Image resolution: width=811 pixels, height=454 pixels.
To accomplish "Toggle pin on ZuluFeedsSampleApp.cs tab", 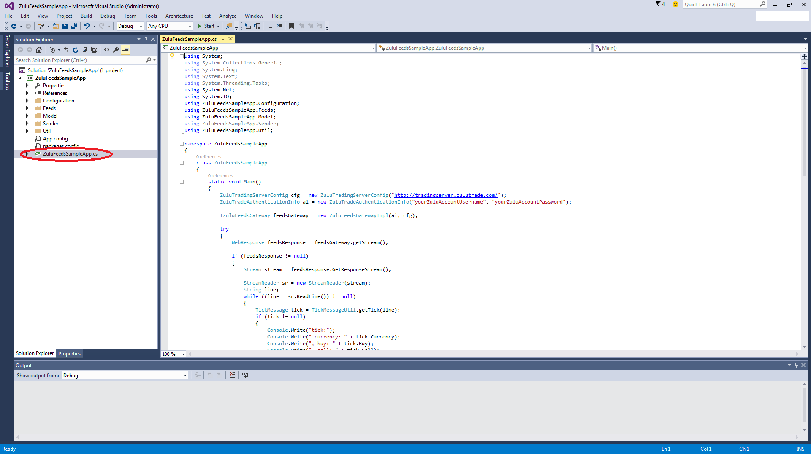I will [x=223, y=39].
